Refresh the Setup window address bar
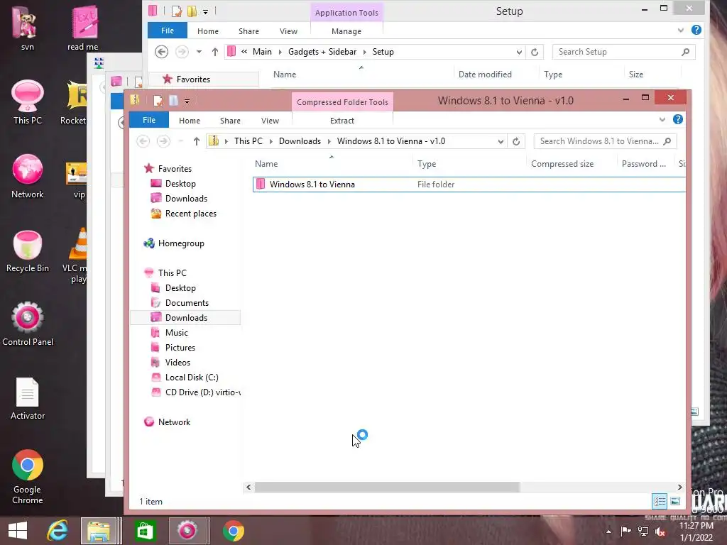 coord(535,52)
